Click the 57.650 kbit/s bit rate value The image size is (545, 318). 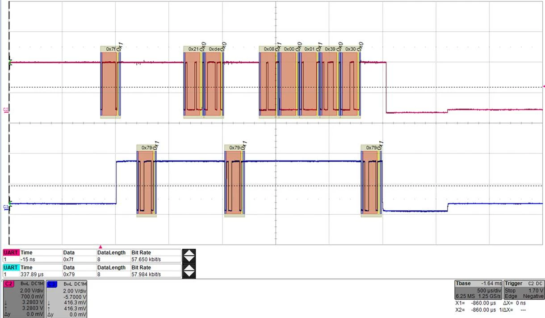146,259
